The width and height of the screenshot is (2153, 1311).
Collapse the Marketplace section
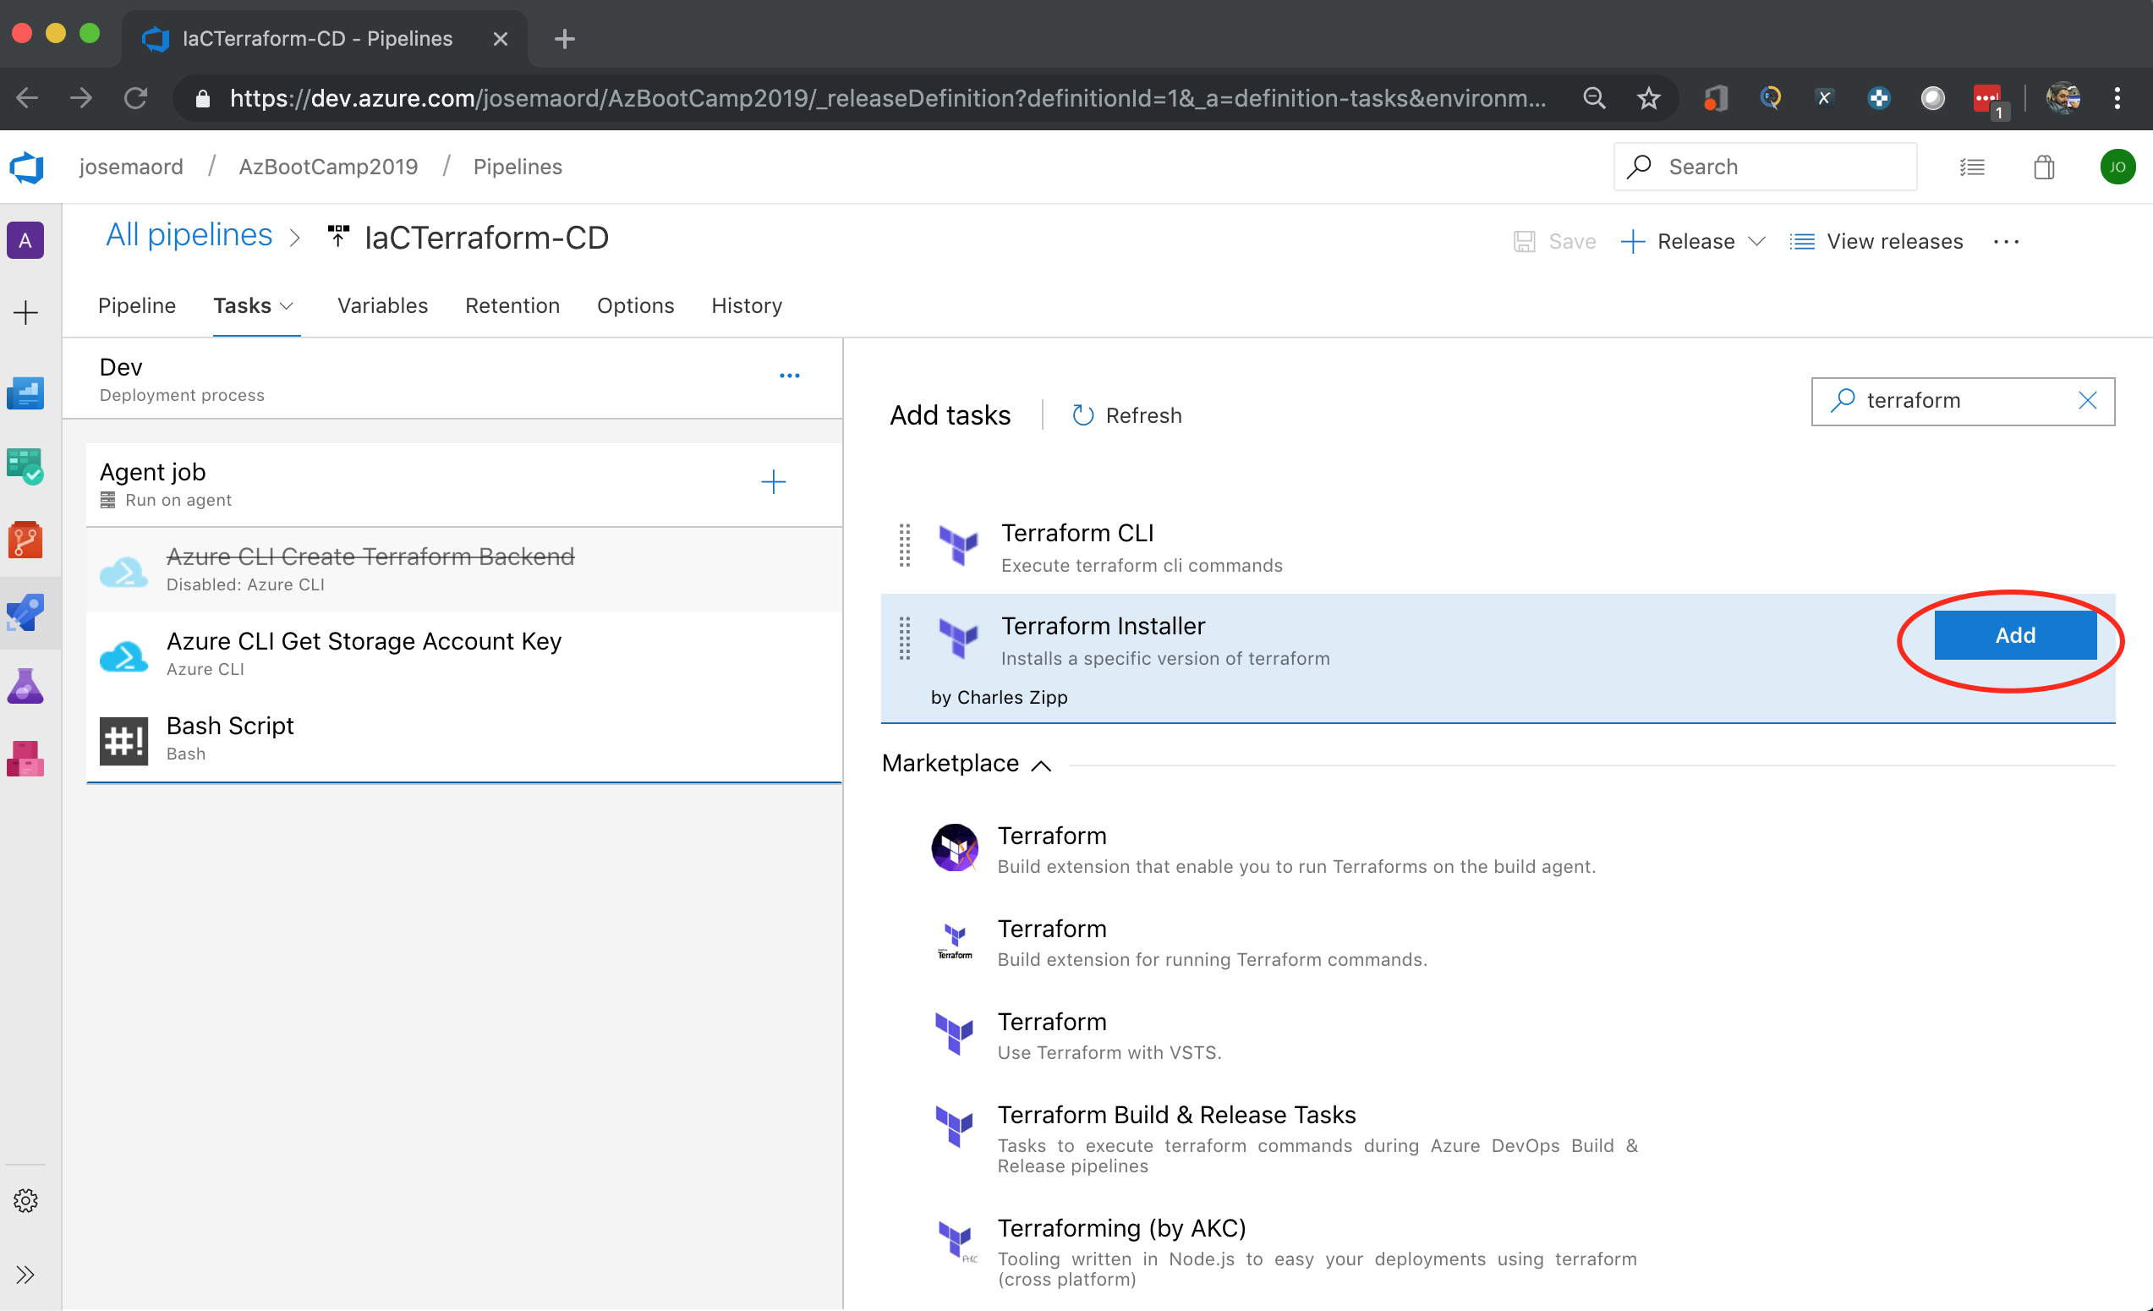[1041, 765]
